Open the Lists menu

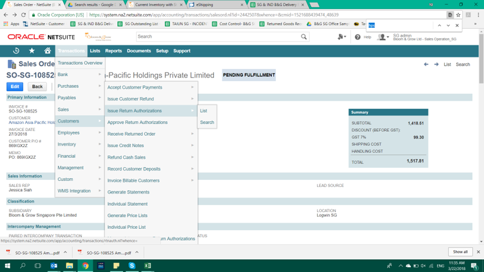point(95,51)
